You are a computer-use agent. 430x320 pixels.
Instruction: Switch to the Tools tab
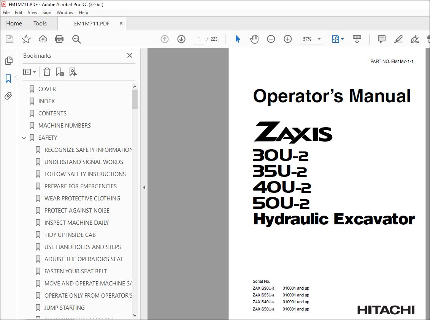[x=40, y=24]
